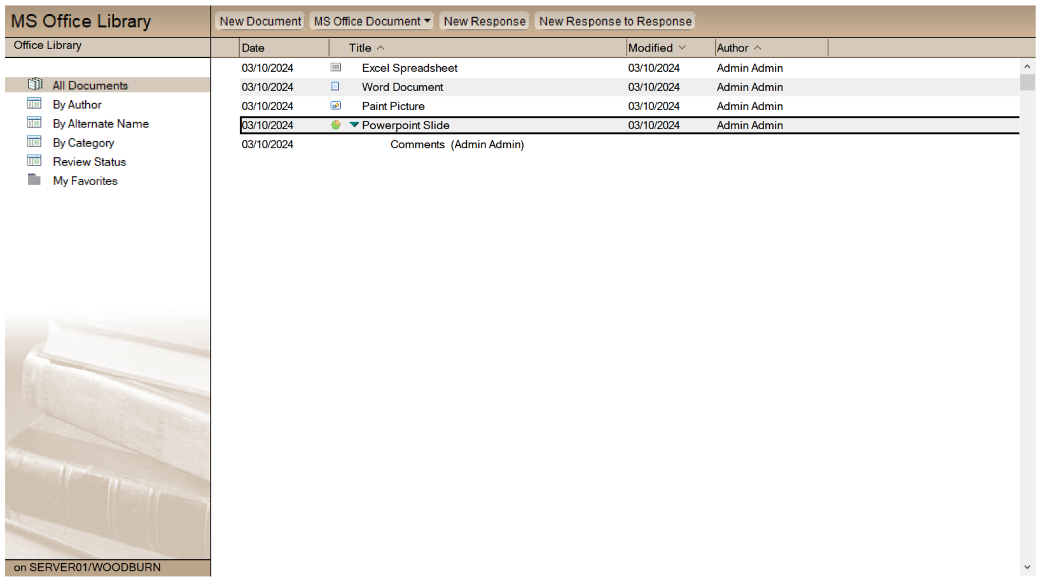Click the MS Office Library title
The width and height of the screenshot is (1042, 586).
(81, 21)
